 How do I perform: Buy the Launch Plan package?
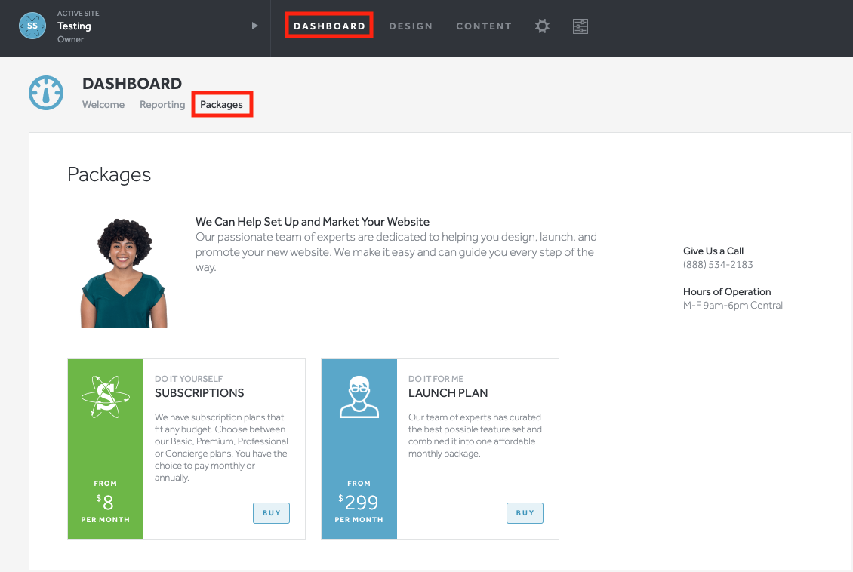click(x=525, y=512)
